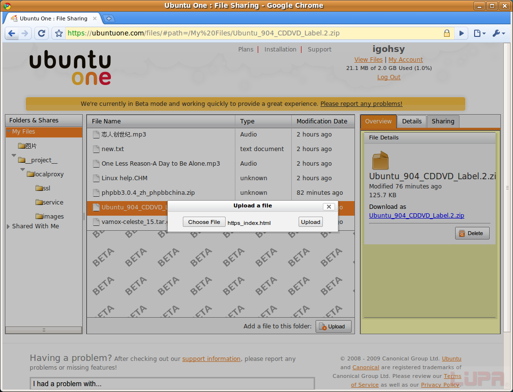This screenshot has width=513, height=392.
Task: Click folder icon of ssl folder
Action: tap(39, 188)
